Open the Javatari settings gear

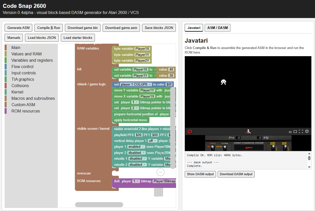[x=307, y=131]
